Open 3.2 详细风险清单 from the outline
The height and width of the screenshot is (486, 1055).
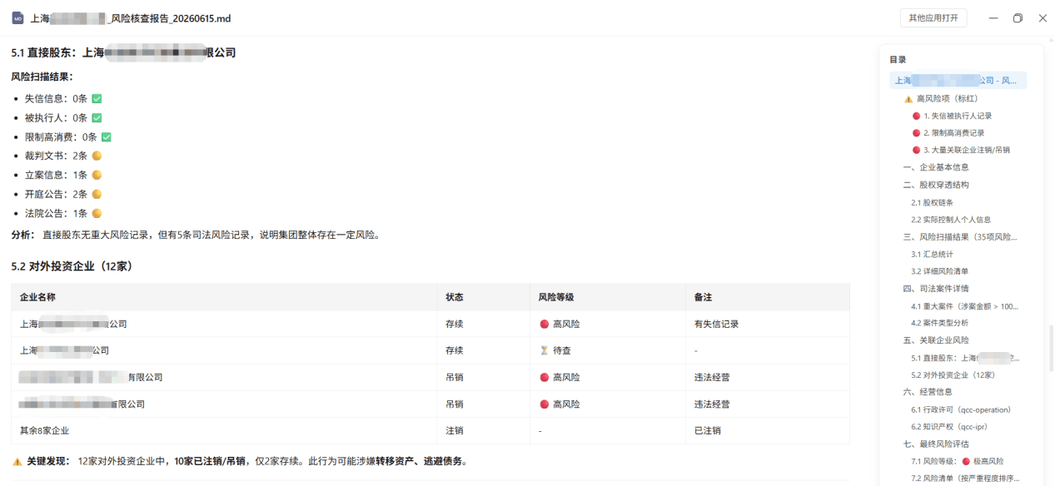pos(939,271)
